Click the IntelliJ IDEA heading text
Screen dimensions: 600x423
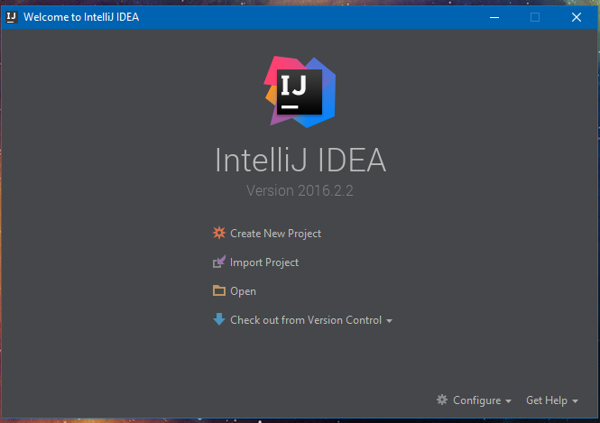(300, 160)
